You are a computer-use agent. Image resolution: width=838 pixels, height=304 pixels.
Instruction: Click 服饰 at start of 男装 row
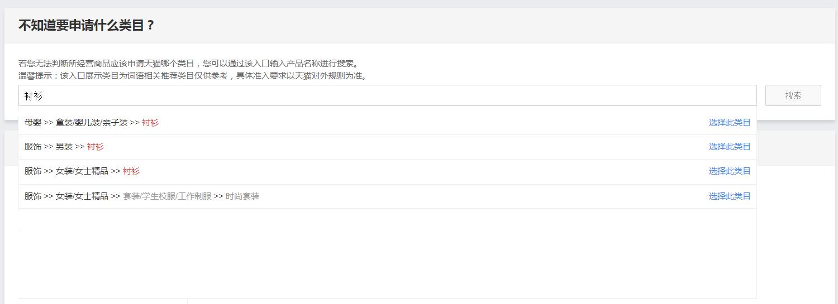(33, 147)
